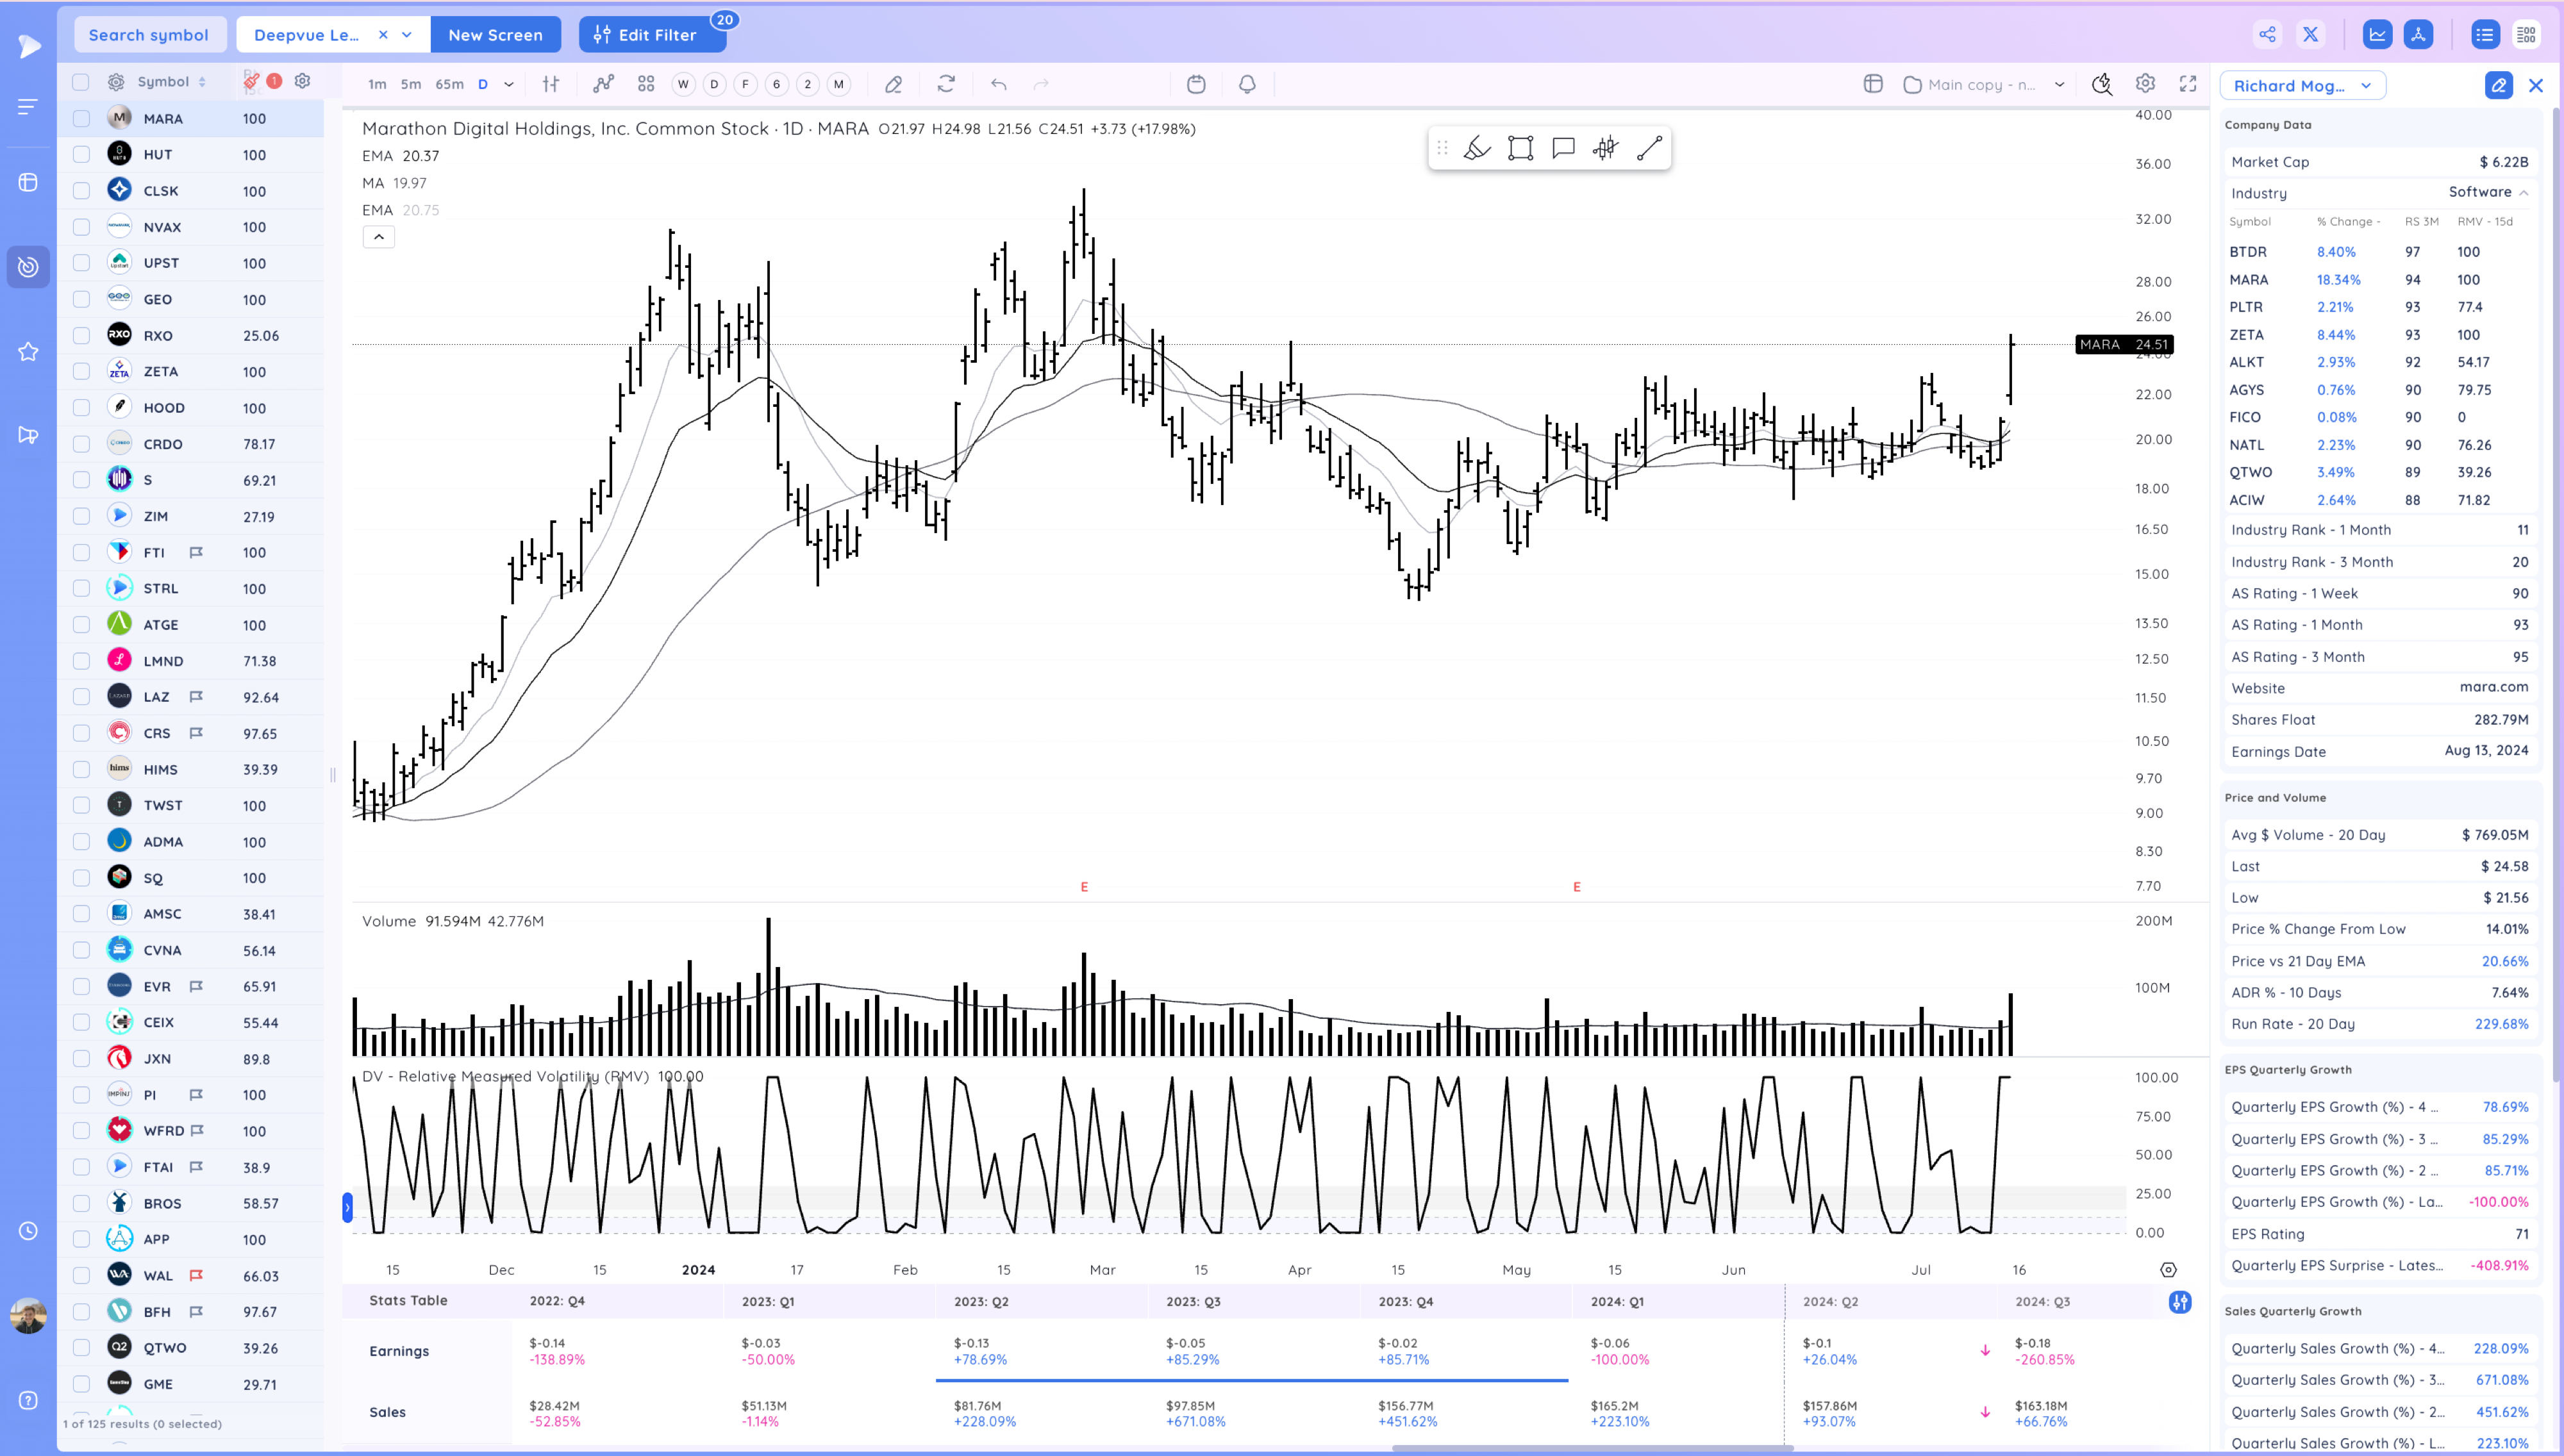Open the comment annotation tool
The width and height of the screenshot is (2564, 1456).
pyautogui.click(x=1563, y=149)
